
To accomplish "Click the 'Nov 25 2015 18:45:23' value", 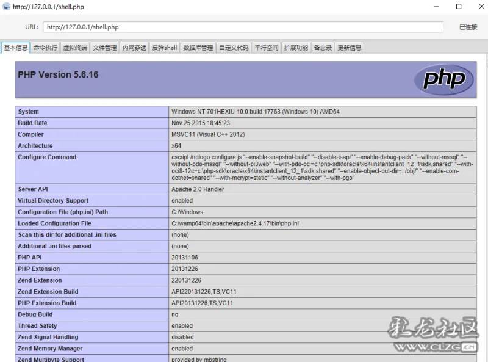I will 201,123.
